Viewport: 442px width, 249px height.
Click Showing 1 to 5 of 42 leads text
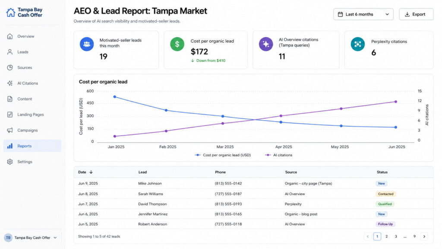point(99,236)
